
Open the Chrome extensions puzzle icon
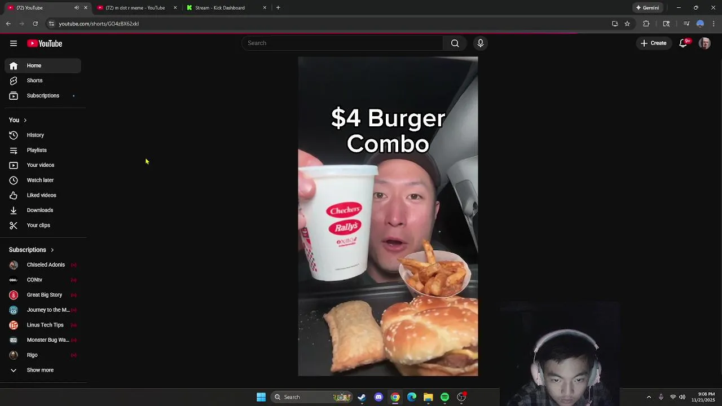click(x=646, y=24)
